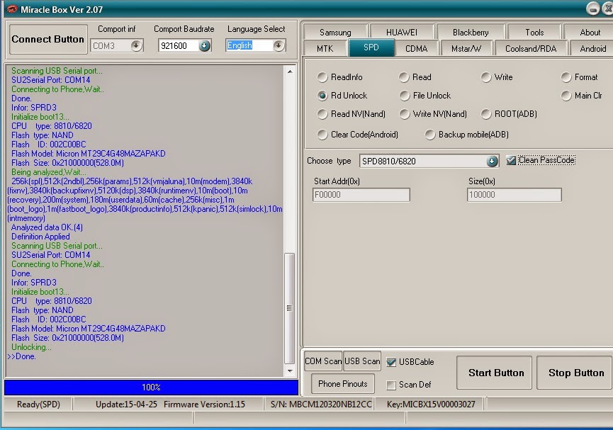613x430 pixels.
Task: Click the S/N: MBCM120320NB12CC status entry
Action: point(321,404)
